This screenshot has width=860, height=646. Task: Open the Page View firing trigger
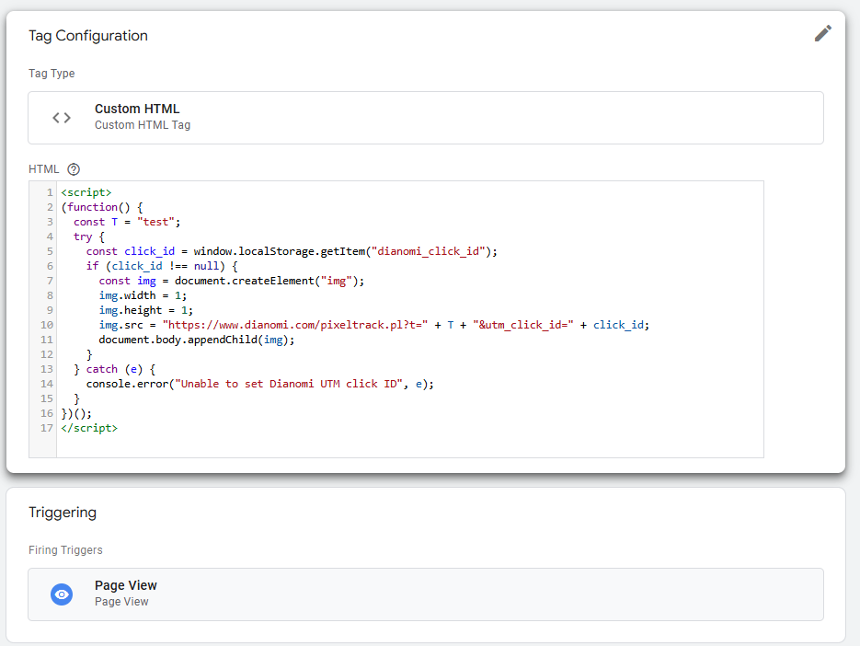(x=426, y=594)
